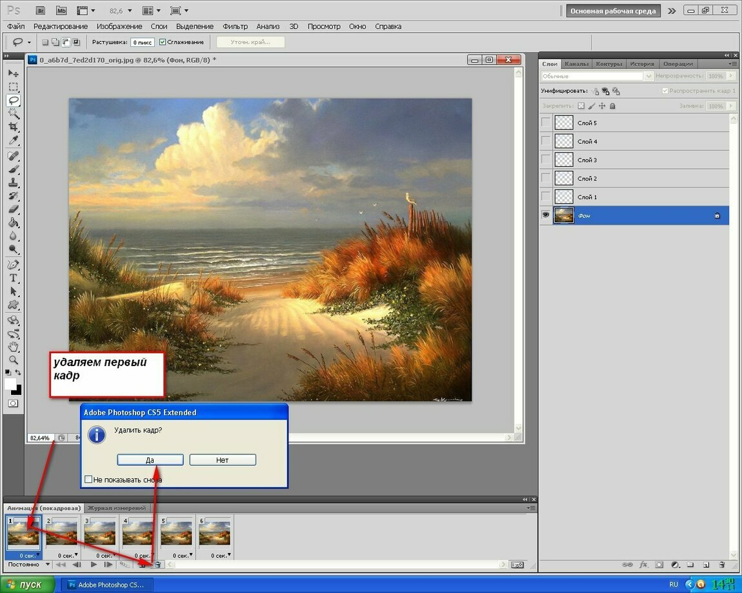Choose Intersect with selection mode

[75, 42]
